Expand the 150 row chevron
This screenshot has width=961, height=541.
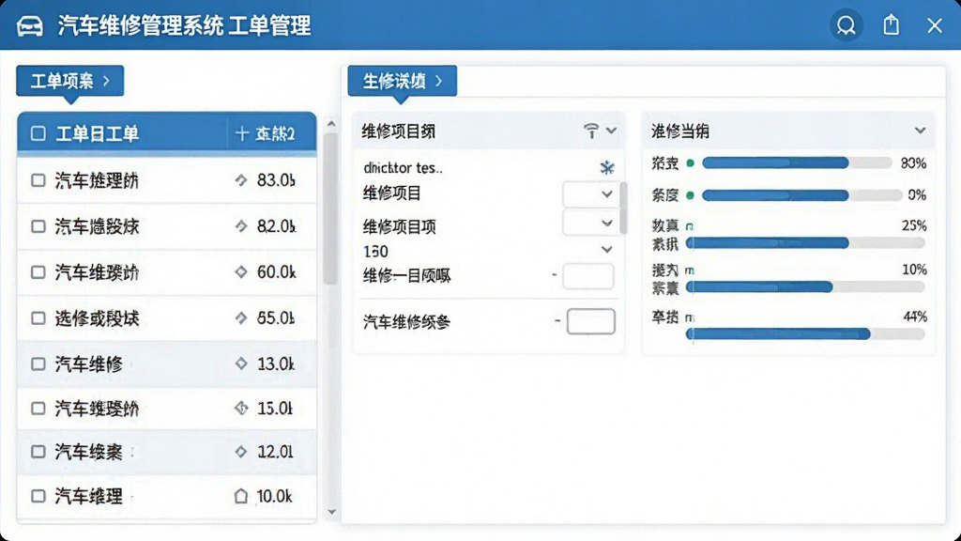click(x=607, y=250)
